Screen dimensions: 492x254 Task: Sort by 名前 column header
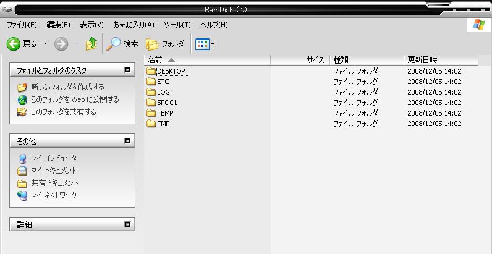pos(207,59)
